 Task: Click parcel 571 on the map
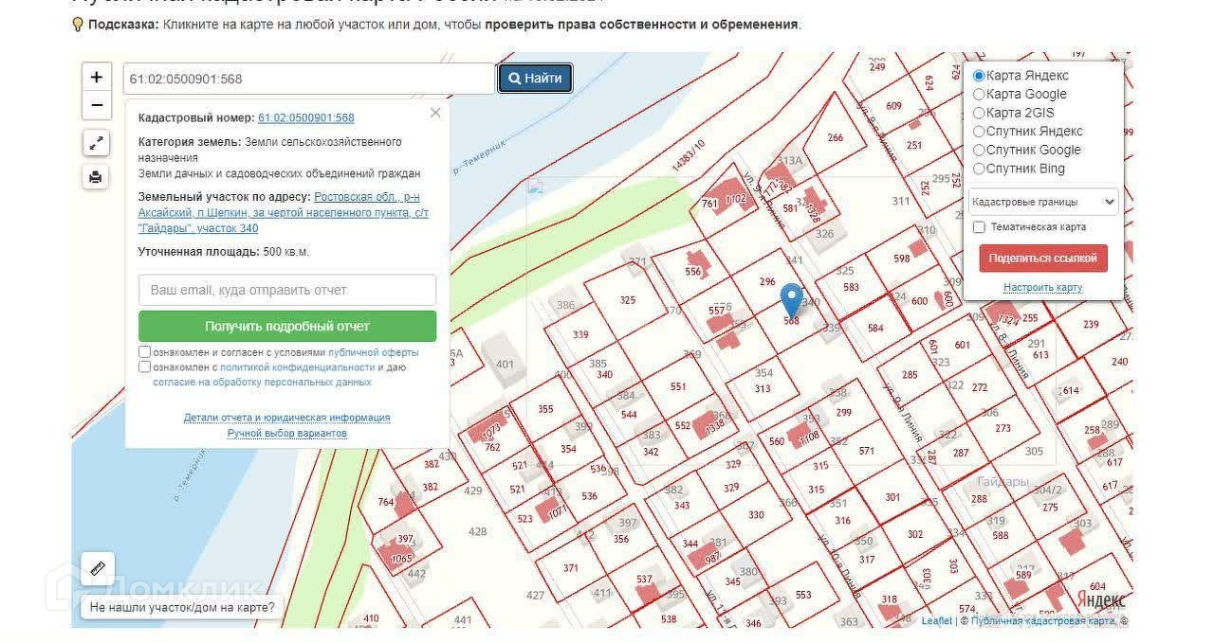point(866,452)
